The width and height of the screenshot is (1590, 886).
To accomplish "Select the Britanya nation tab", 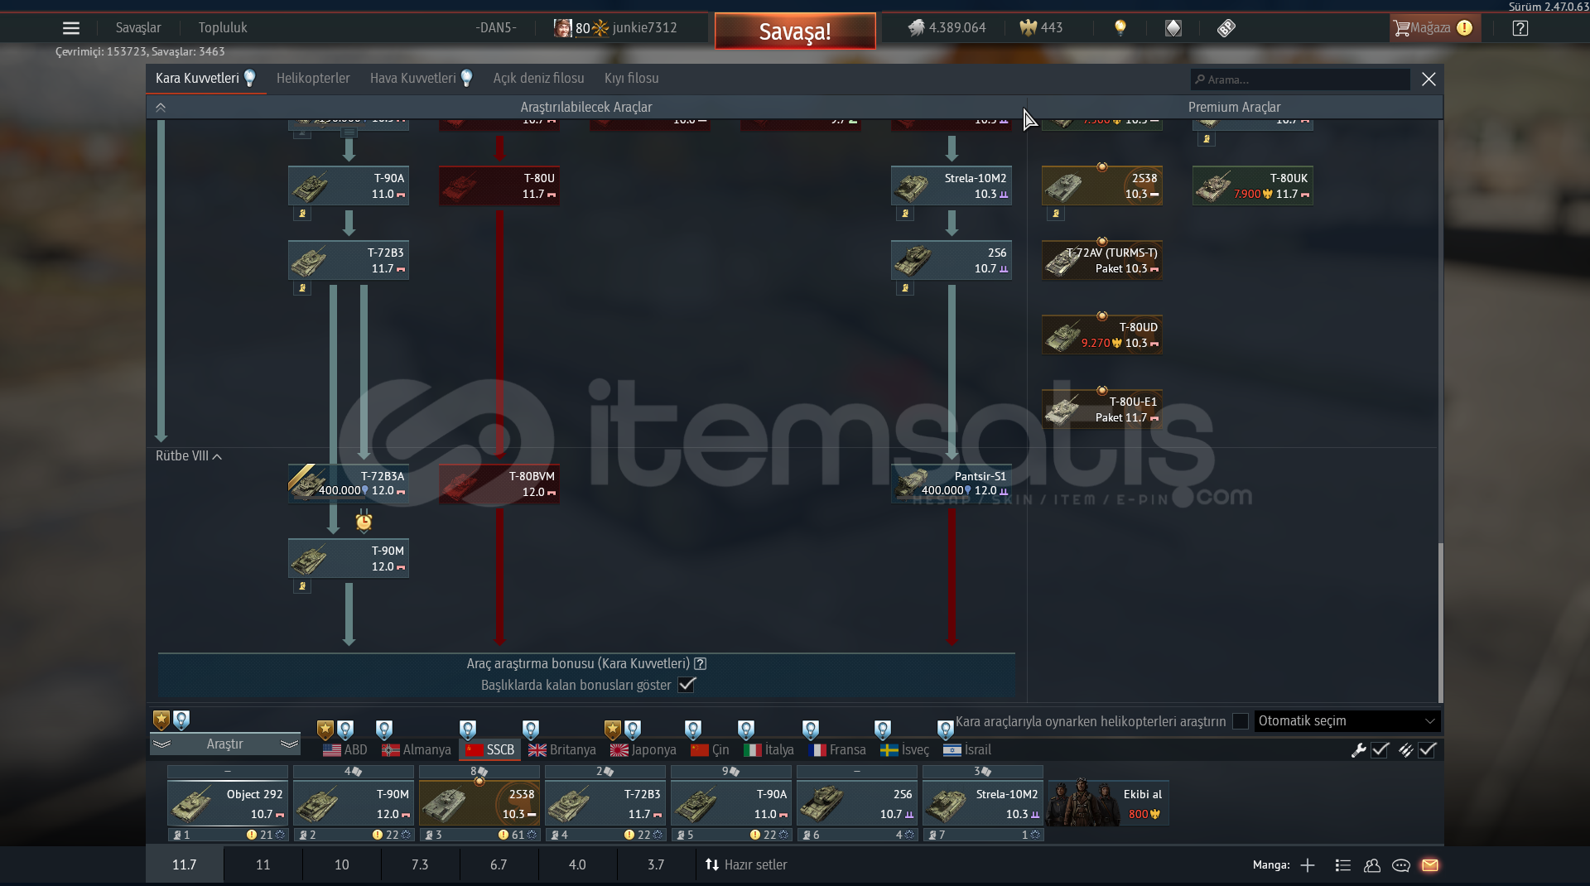I will [x=562, y=749].
